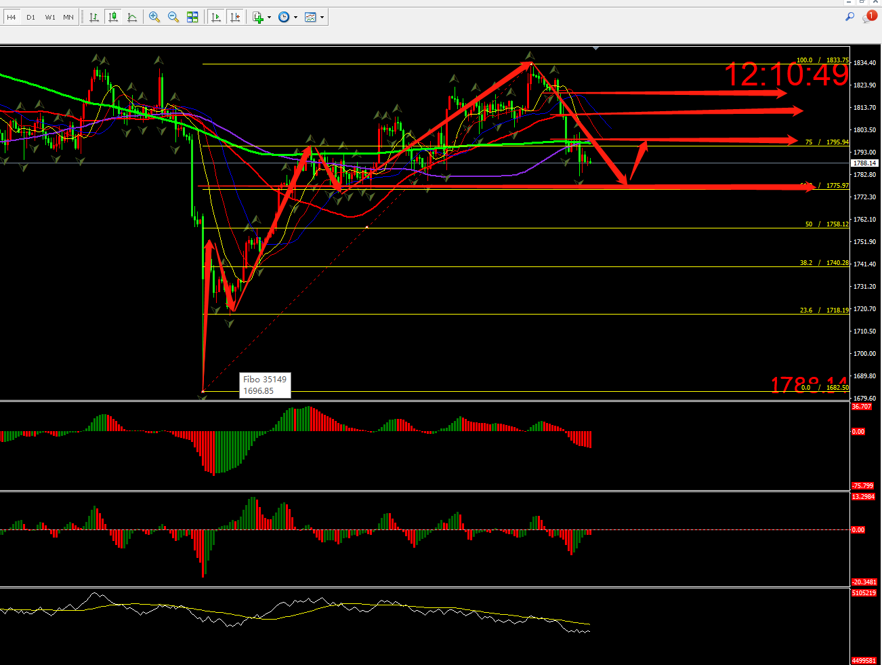Viewport: 882px width, 665px height.
Task: Switch to D1 daily timeframe
Action: (x=30, y=17)
